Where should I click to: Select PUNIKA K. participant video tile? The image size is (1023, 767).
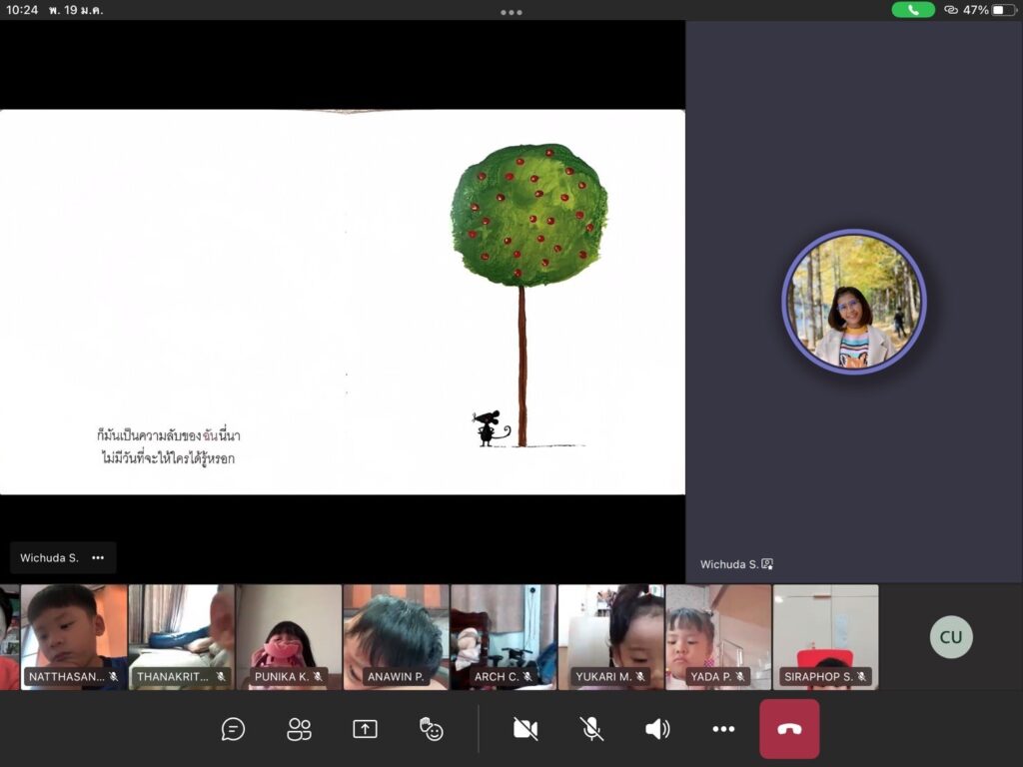pyautogui.click(x=289, y=636)
